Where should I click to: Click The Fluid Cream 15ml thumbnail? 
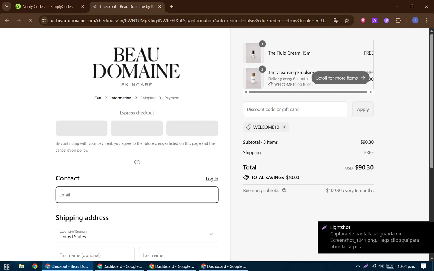[253, 53]
